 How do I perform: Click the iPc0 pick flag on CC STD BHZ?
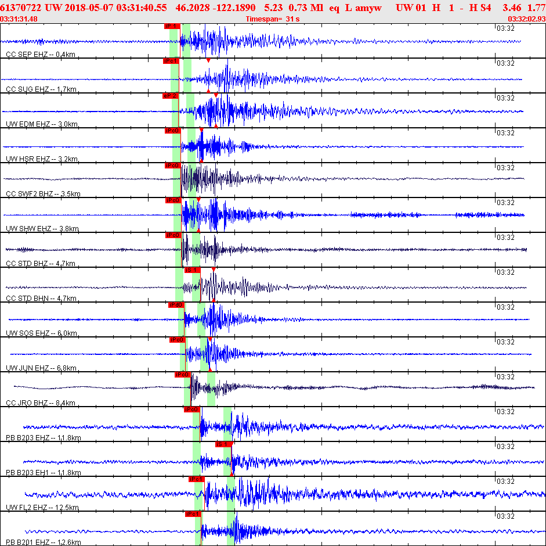[x=173, y=235]
